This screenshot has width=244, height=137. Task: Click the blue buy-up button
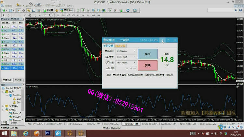click(x=147, y=54)
